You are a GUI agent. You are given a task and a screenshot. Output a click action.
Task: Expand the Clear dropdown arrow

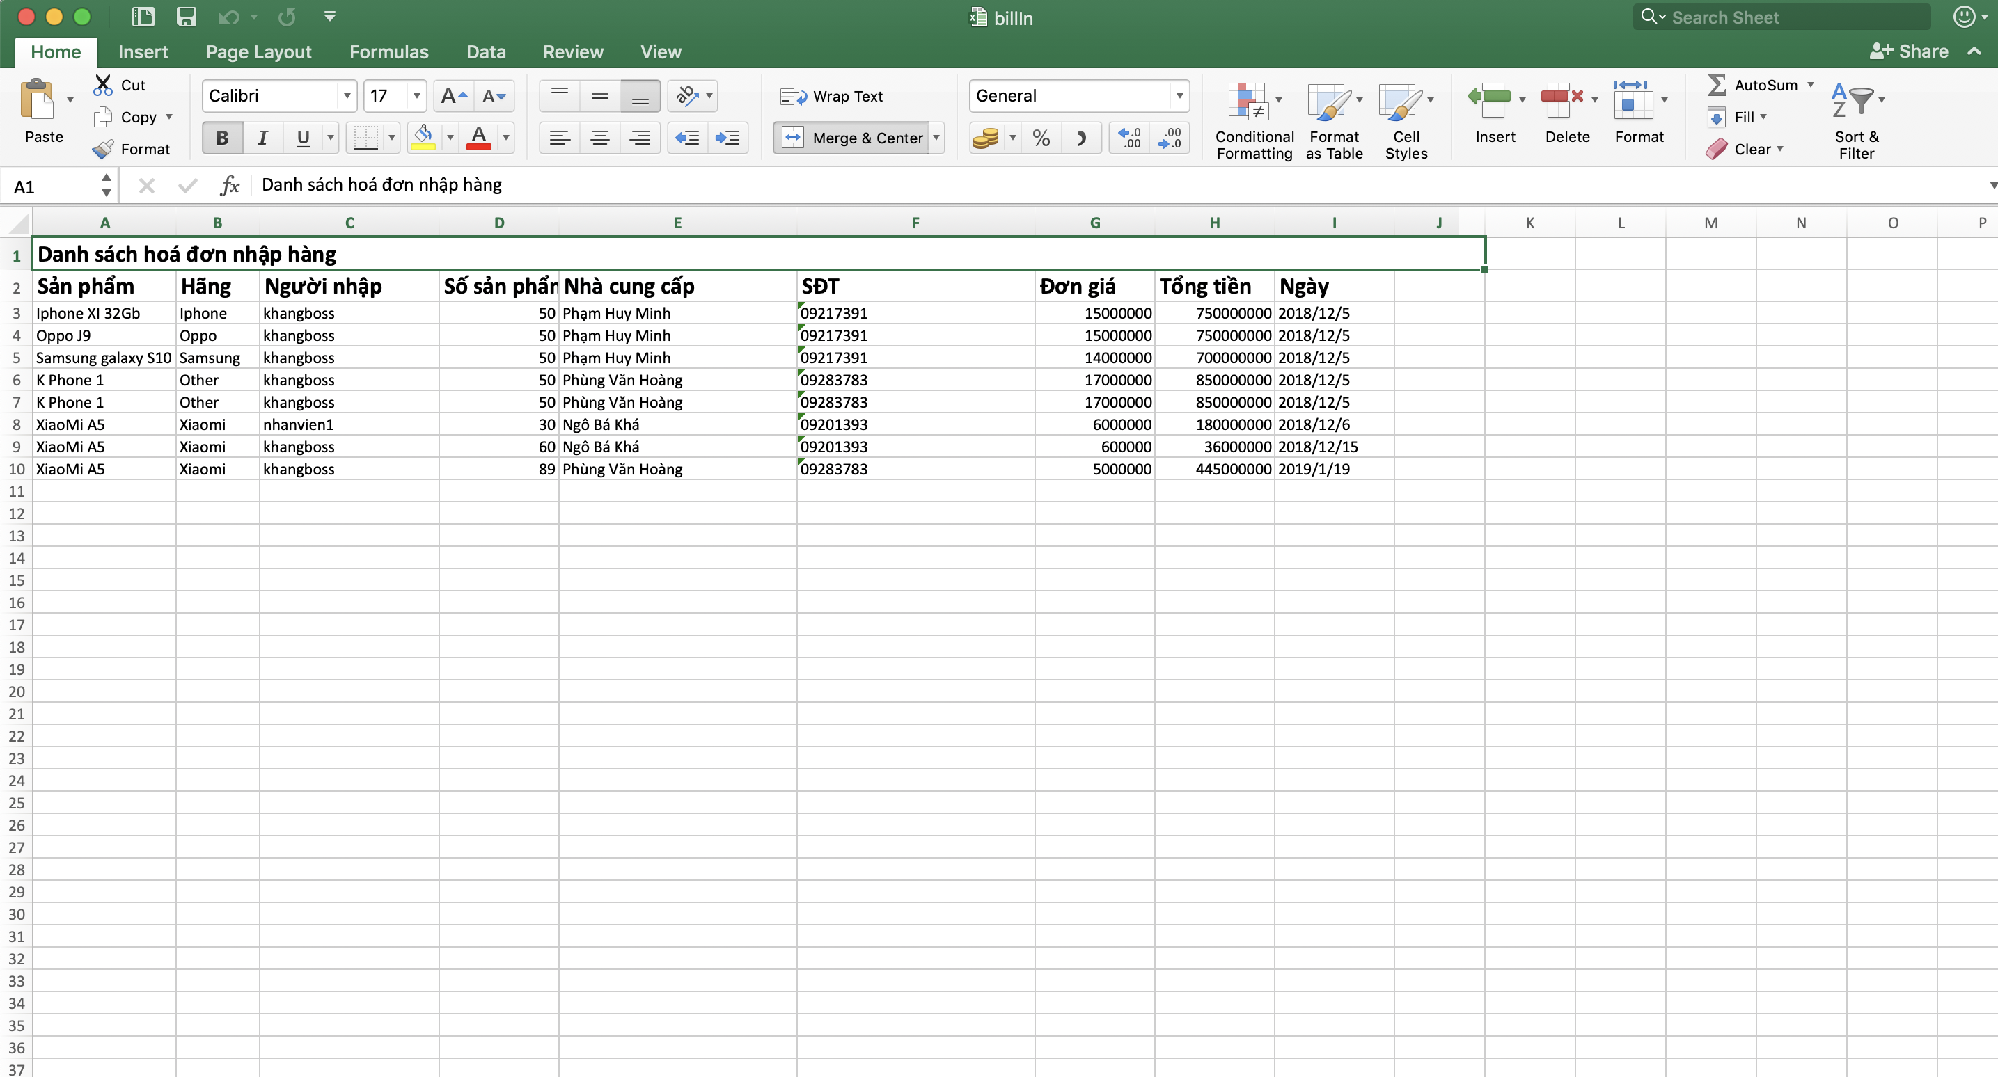(x=1779, y=148)
